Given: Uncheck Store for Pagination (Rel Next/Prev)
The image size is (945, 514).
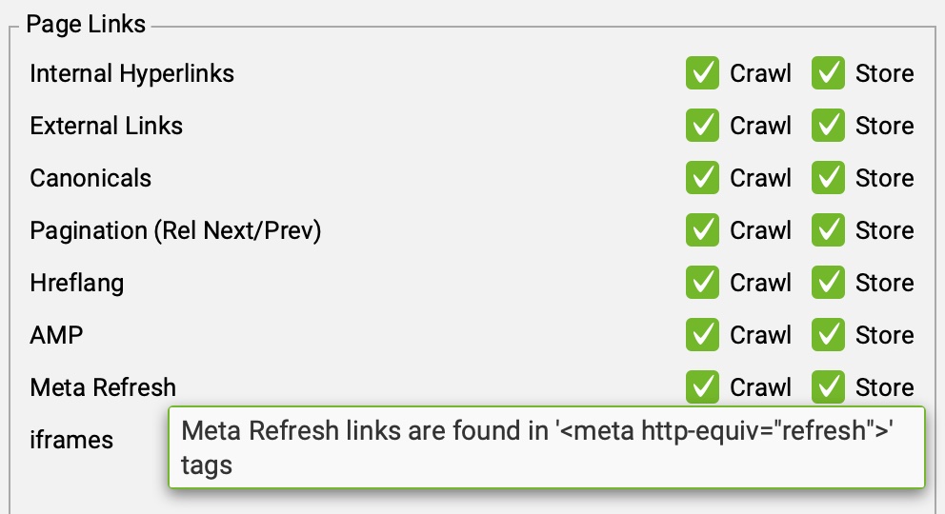Looking at the screenshot, I should coord(828,230).
